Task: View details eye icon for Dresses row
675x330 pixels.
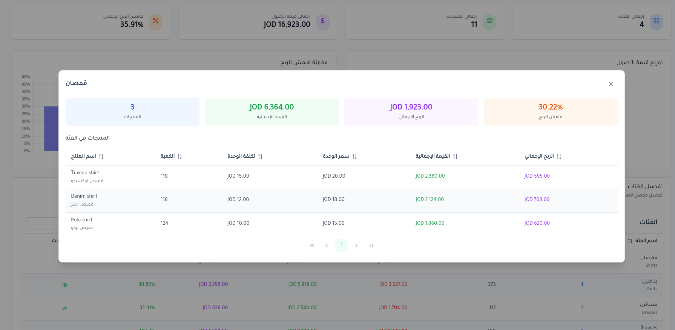Action: pyautogui.click(x=65, y=308)
